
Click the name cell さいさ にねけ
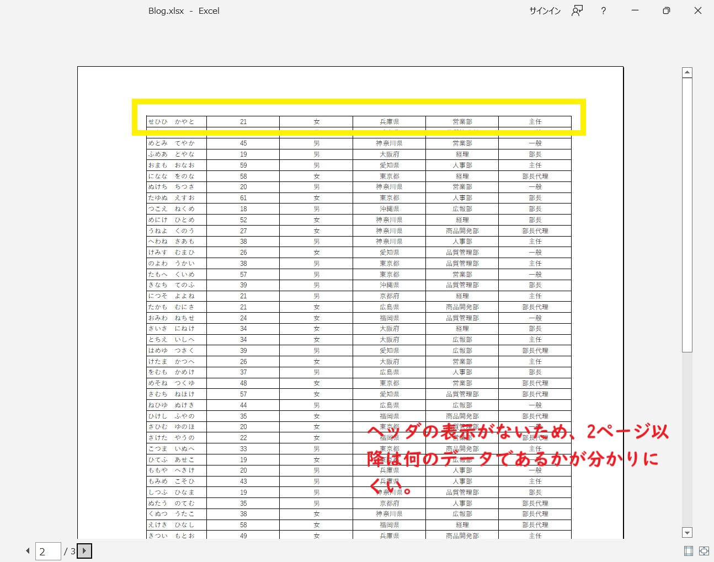click(177, 329)
